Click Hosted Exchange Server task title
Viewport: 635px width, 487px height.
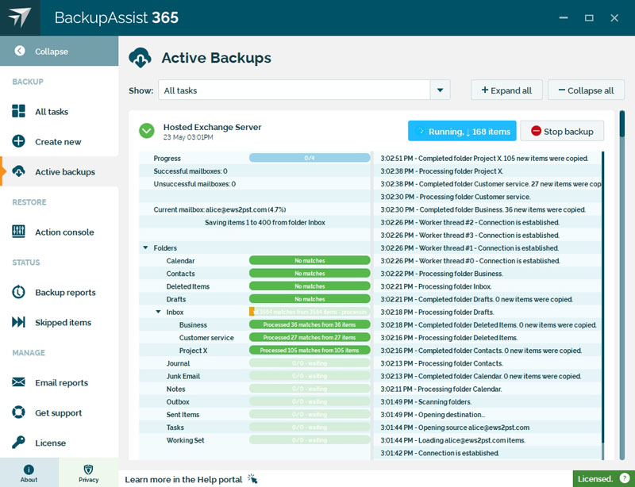point(212,127)
